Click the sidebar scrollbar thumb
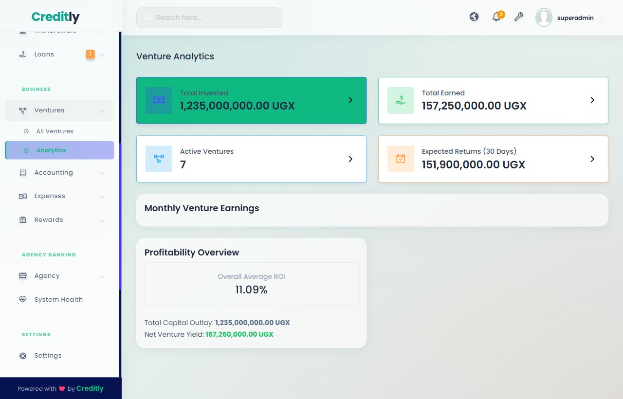The image size is (623, 399). pyautogui.click(x=120, y=217)
